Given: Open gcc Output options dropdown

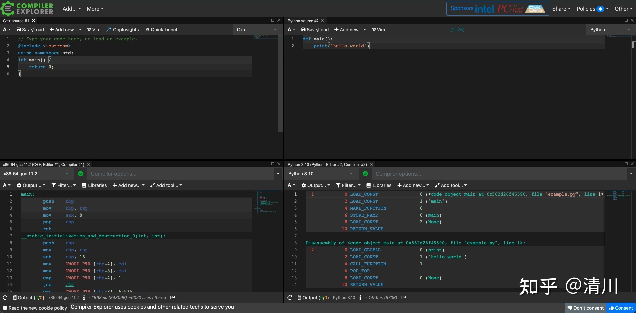Looking at the screenshot, I should point(31,185).
